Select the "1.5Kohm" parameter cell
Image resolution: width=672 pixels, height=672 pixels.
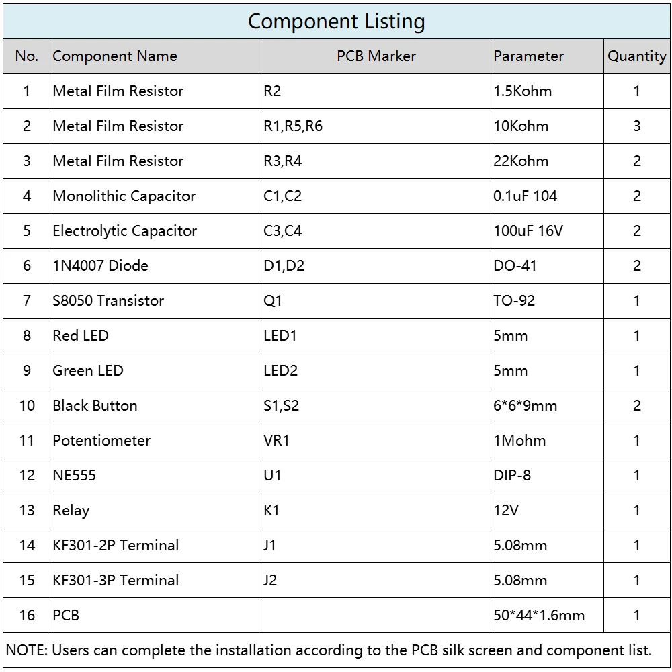point(522,91)
